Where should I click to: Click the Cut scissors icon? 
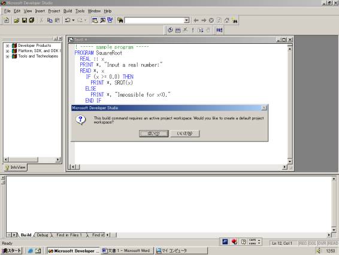pyautogui.click(x=41, y=20)
